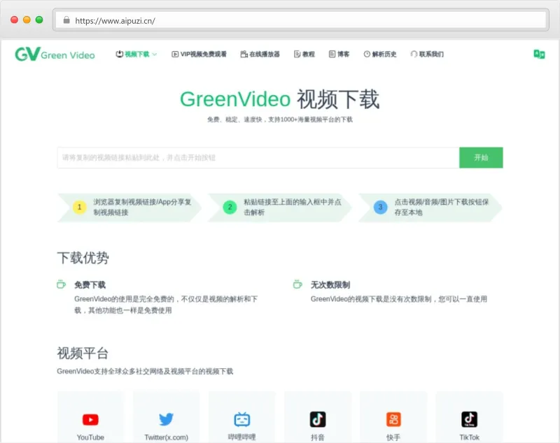The image size is (560, 443).
Task: Open the 博客 blog page
Action: [x=339, y=55]
